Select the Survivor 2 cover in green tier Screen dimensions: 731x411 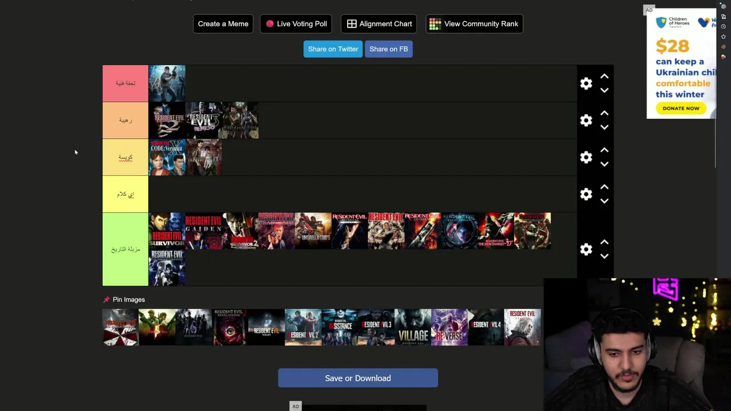[240, 231]
